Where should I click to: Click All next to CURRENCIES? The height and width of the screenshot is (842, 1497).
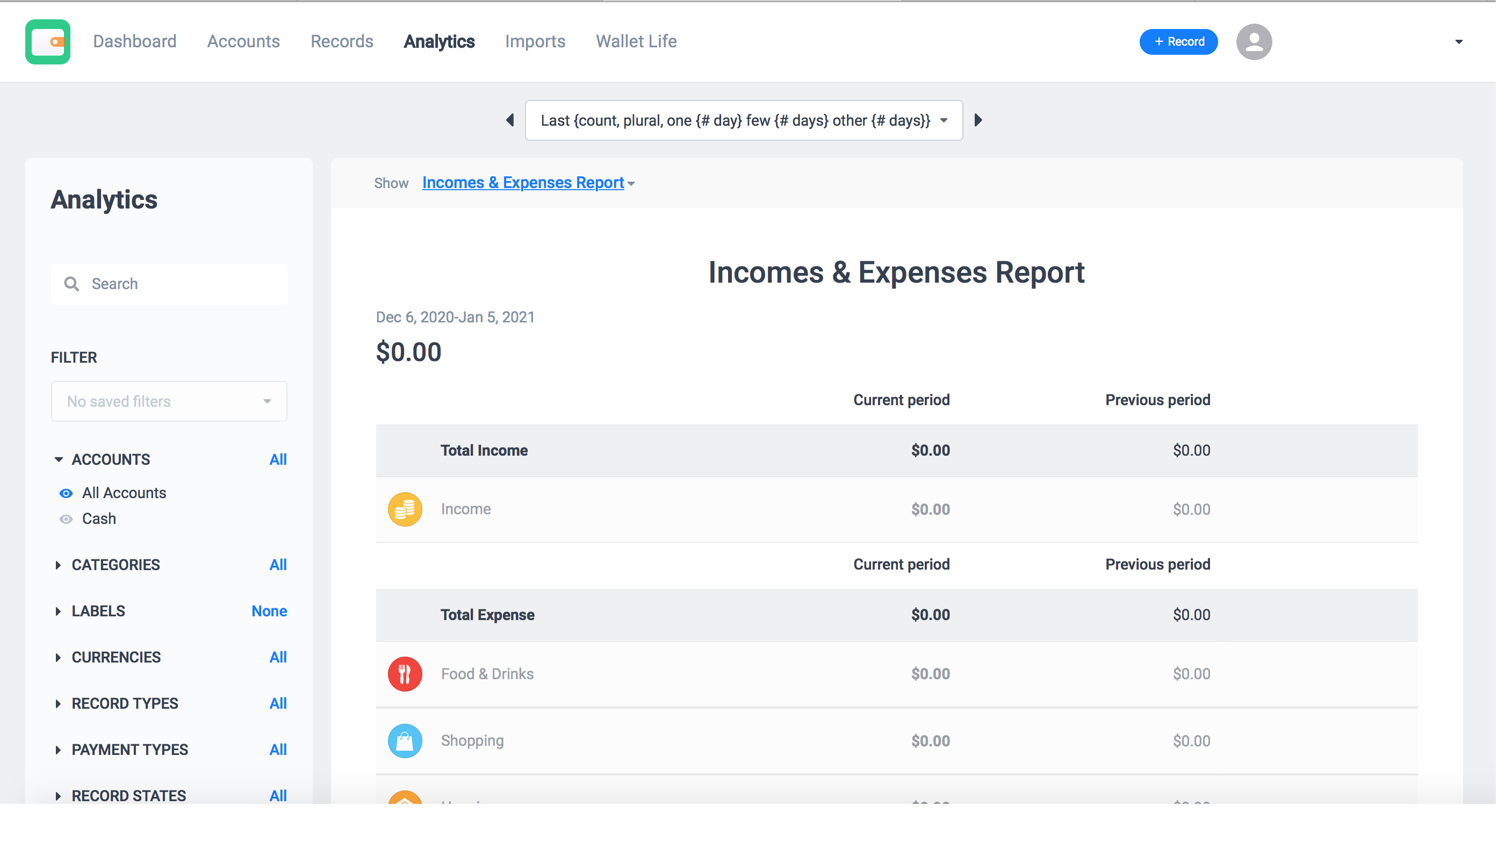(278, 657)
